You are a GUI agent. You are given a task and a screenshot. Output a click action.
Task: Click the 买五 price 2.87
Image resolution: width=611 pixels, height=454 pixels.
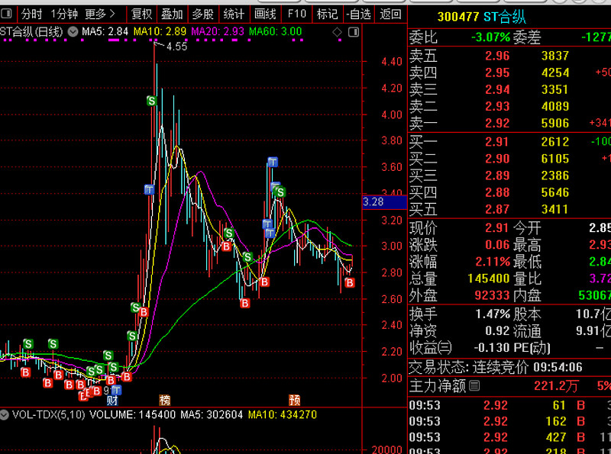point(497,210)
